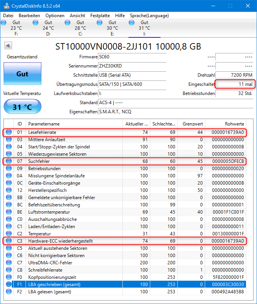Click the Eigenschaften field S.M.A.R.T., NCQ
Viewport: 257px width, 304px height.
(x=176, y=112)
